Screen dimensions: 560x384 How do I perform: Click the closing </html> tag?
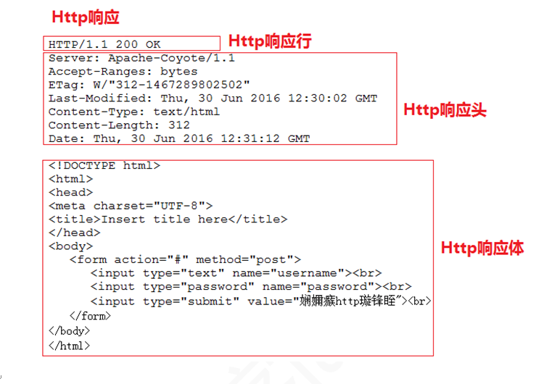(x=70, y=346)
